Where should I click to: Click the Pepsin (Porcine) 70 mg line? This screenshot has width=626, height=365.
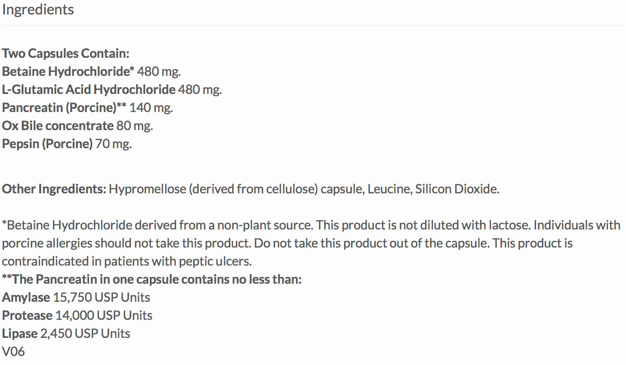click(x=67, y=144)
